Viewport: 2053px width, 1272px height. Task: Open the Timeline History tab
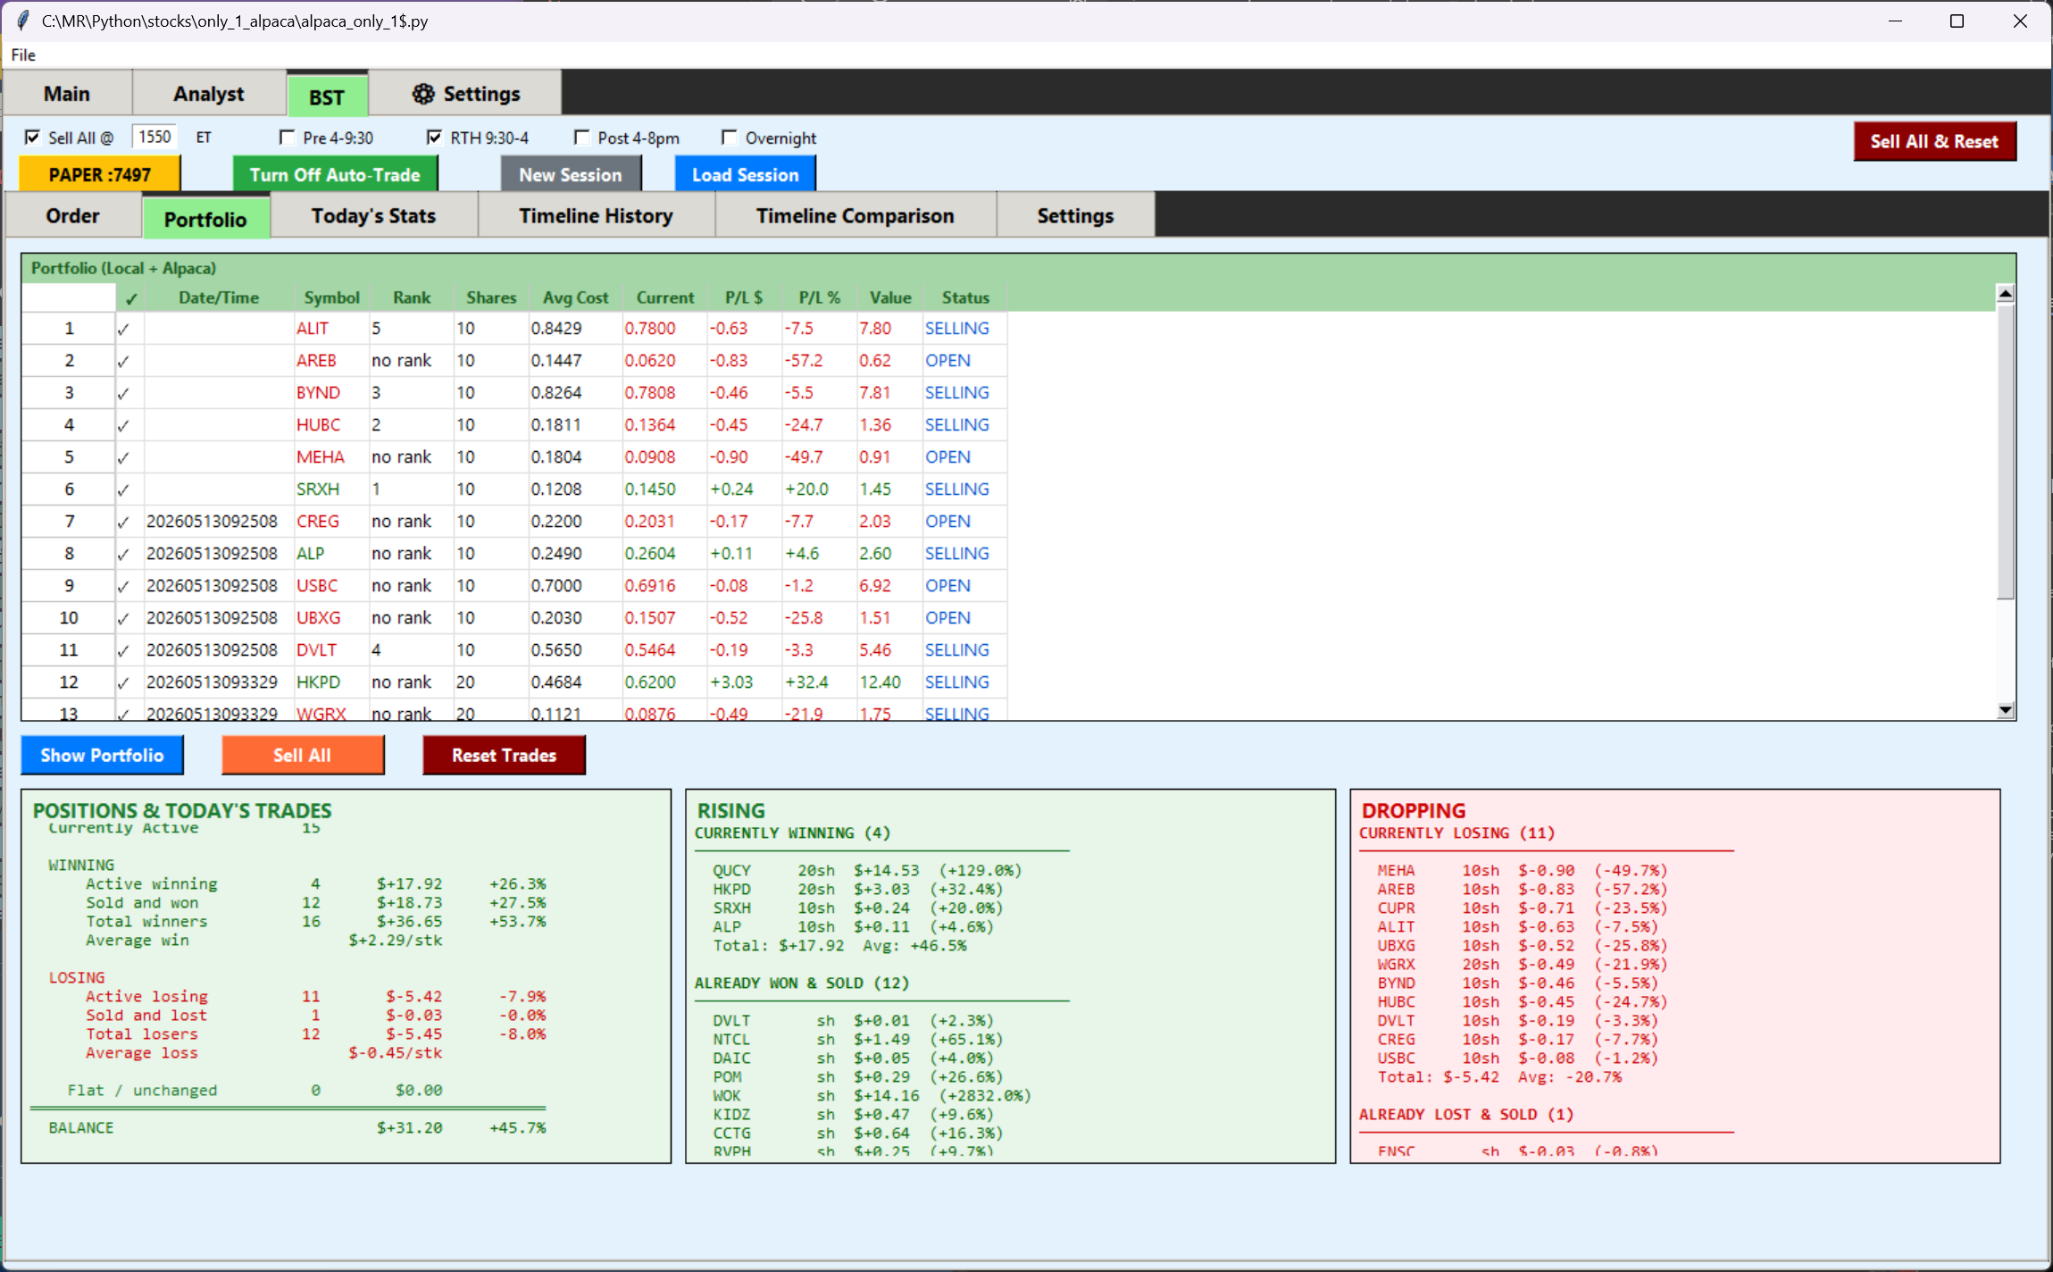[596, 215]
